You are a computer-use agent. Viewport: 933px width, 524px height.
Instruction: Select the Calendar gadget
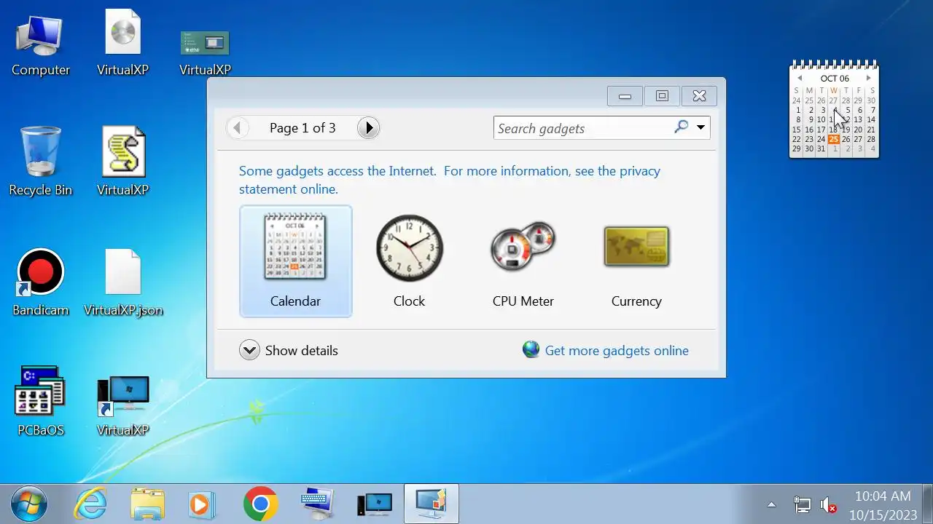295,261
